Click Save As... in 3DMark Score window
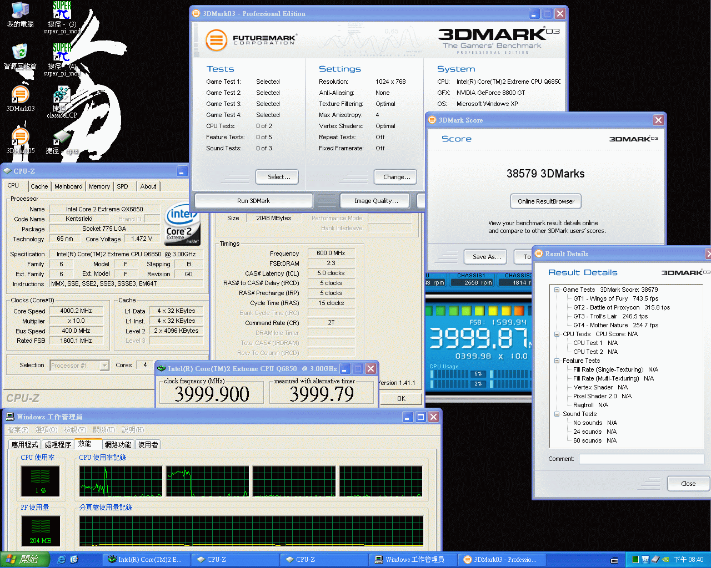The image size is (711, 568). point(486,257)
